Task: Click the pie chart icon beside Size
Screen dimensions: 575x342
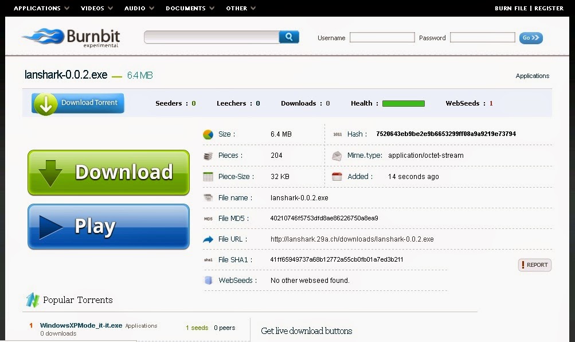Action: click(x=208, y=133)
